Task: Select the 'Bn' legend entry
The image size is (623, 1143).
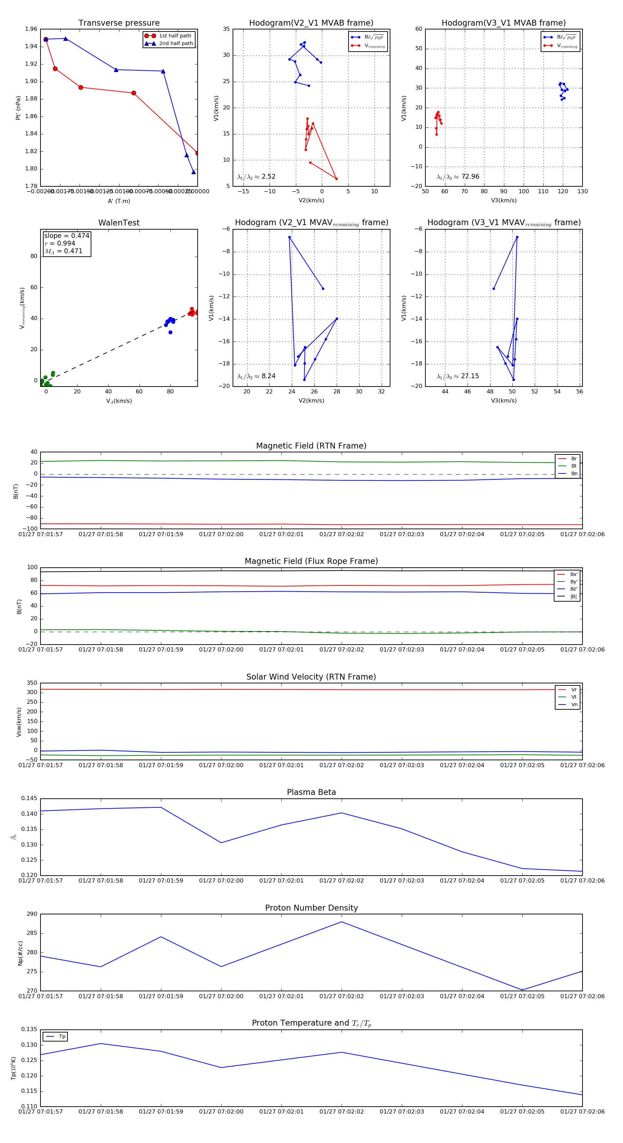Action: 568,473
